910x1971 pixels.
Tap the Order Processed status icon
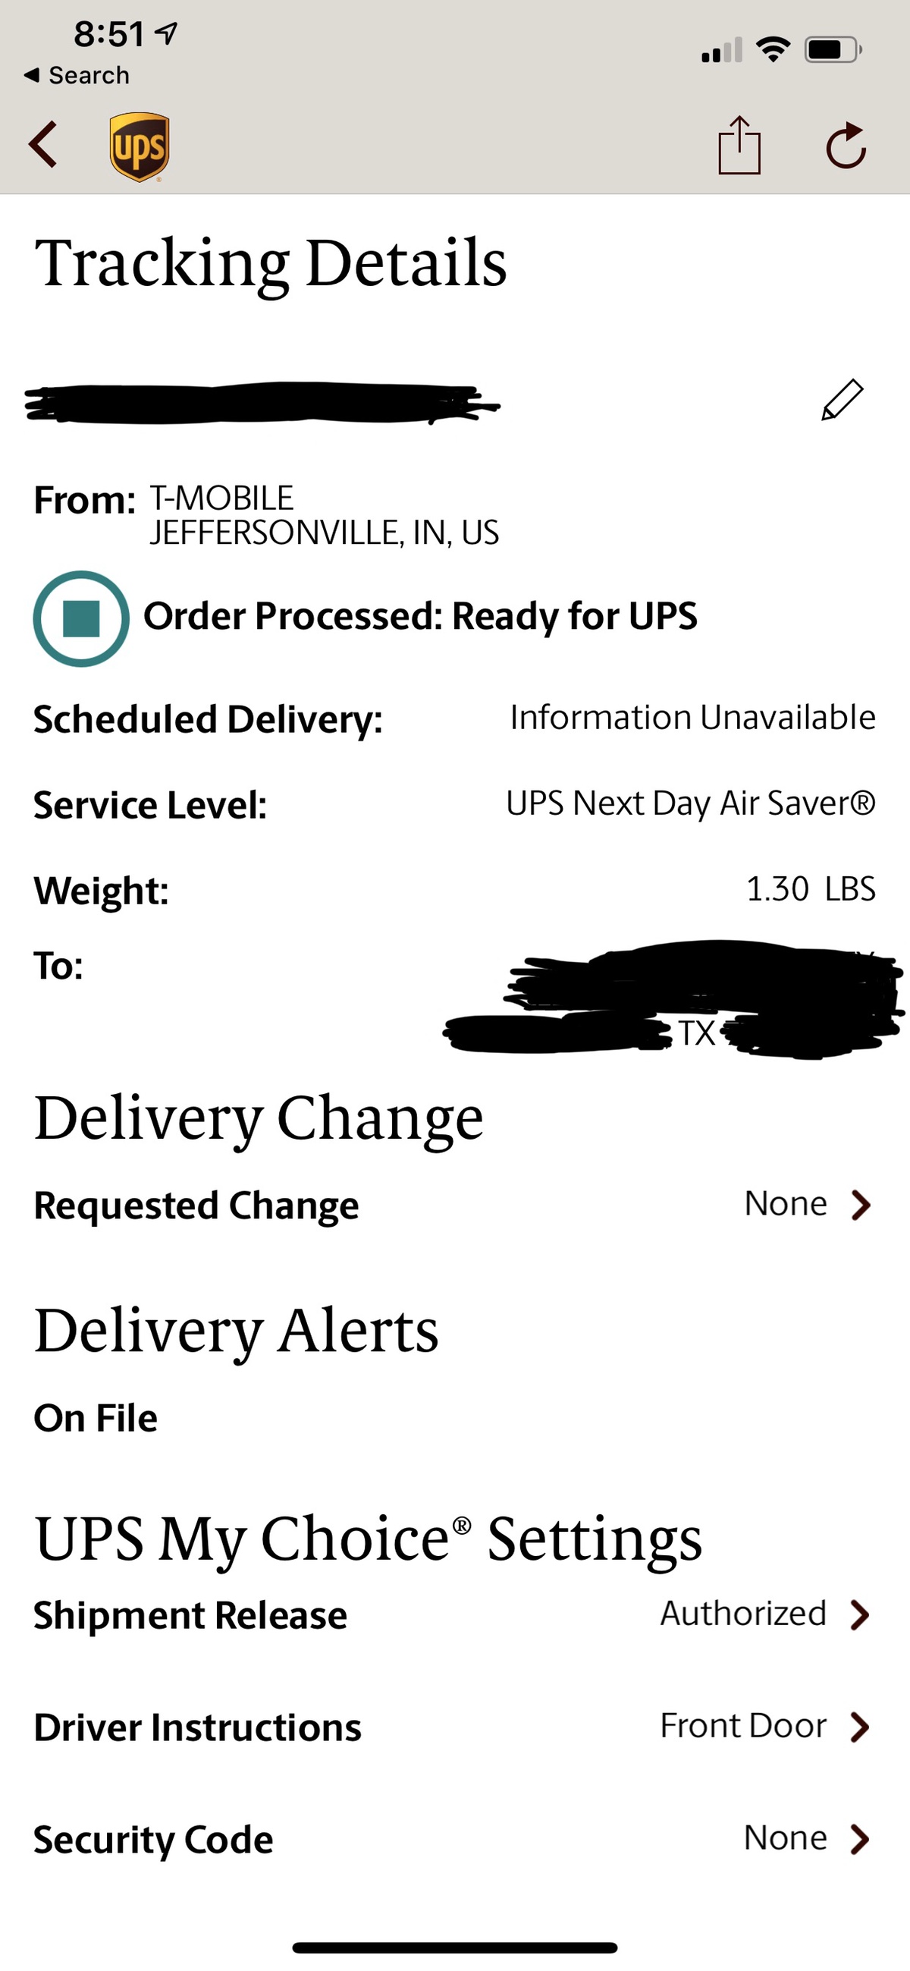tap(81, 618)
